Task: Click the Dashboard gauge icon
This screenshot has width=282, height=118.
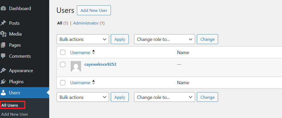Action: click(3, 9)
